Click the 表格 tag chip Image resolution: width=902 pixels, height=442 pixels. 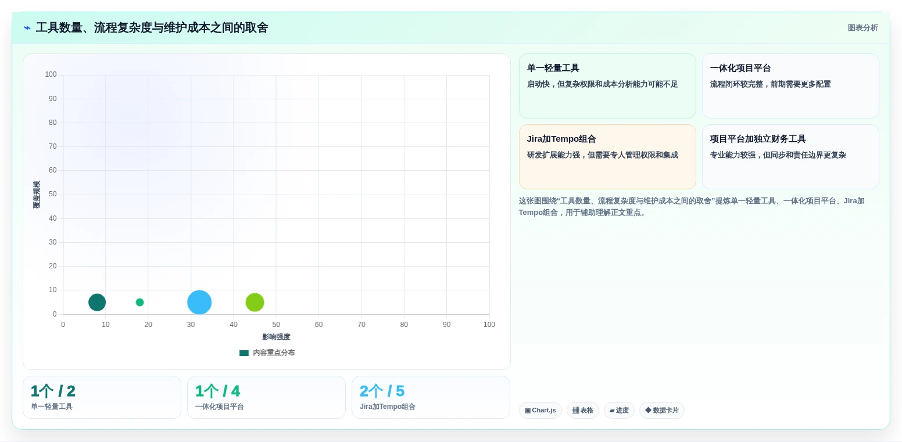[583, 410]
